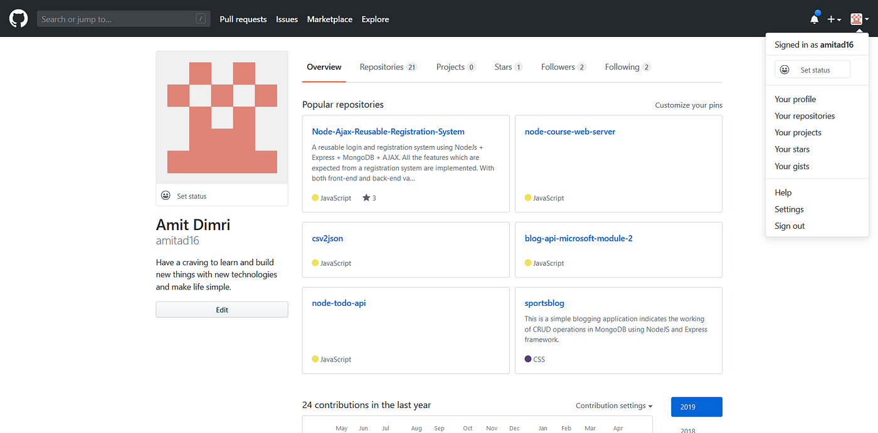Click the profile avatar icon
This screenshot has width=878, height=433.
(x=857, y=19)
